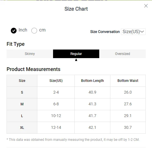The width and height of the screenshot is (152, 148).
Task: Switch to the Oversized fit type
Action: click(x=122, y=54)
